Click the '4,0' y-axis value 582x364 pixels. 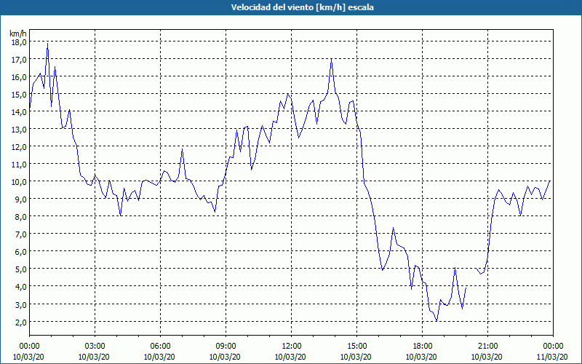pos(20,287)
